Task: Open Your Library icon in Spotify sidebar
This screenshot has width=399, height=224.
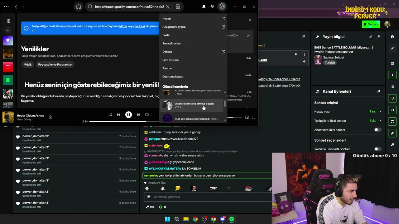Action: [8, 21]
